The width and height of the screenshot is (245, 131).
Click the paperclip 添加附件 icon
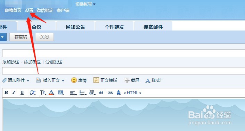point(5,80)
